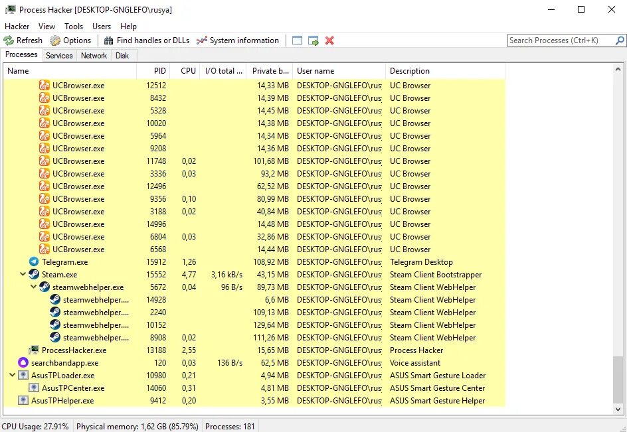Click the steamwebhelper icon with PID 2240

point(55,312)
